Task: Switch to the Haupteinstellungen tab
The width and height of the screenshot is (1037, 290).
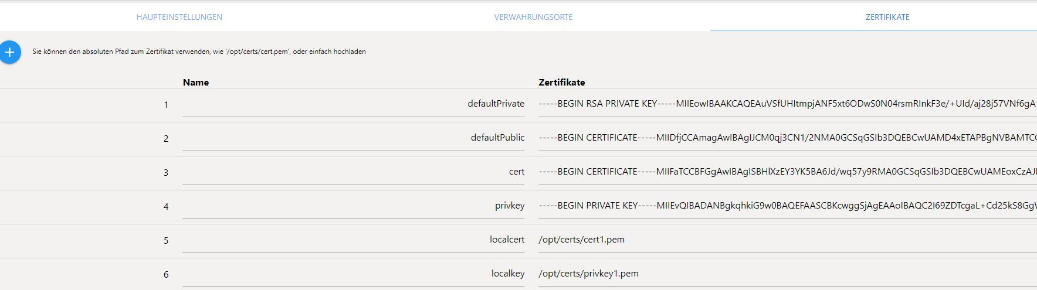Action: (179, 17)
